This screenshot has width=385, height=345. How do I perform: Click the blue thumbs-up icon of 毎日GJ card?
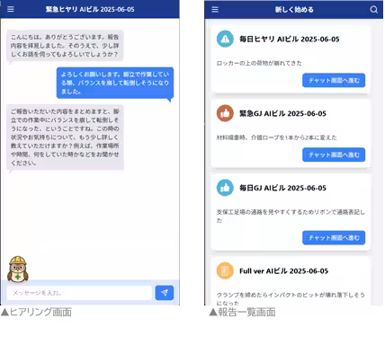pyautogui.click(x=225, y=188)
